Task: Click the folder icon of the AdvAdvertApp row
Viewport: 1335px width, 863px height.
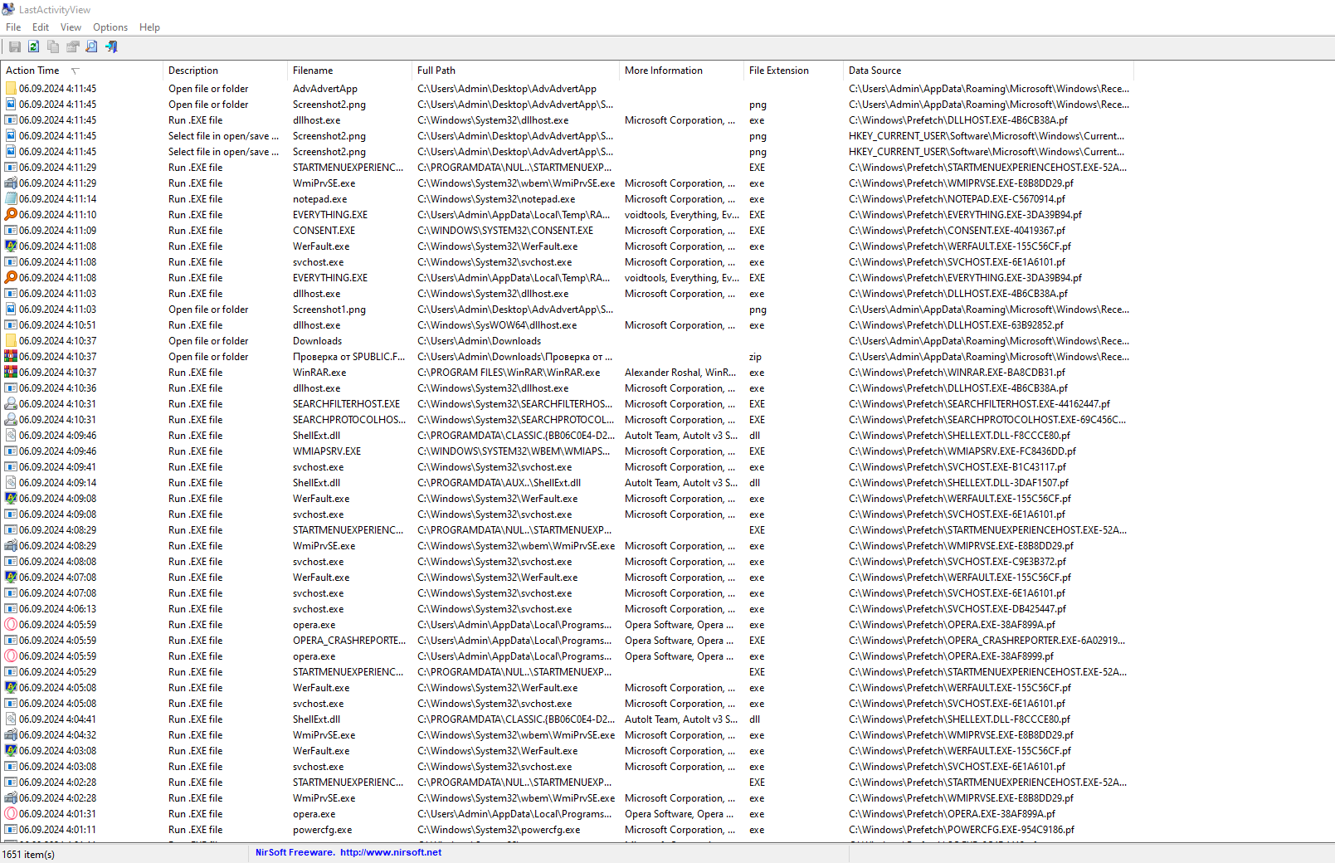Action: [x=11, y=88]
